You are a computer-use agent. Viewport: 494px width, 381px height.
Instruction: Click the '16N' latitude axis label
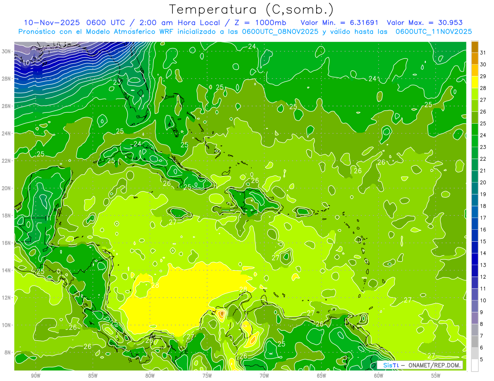pyautogui.click(x=6, y=243)
